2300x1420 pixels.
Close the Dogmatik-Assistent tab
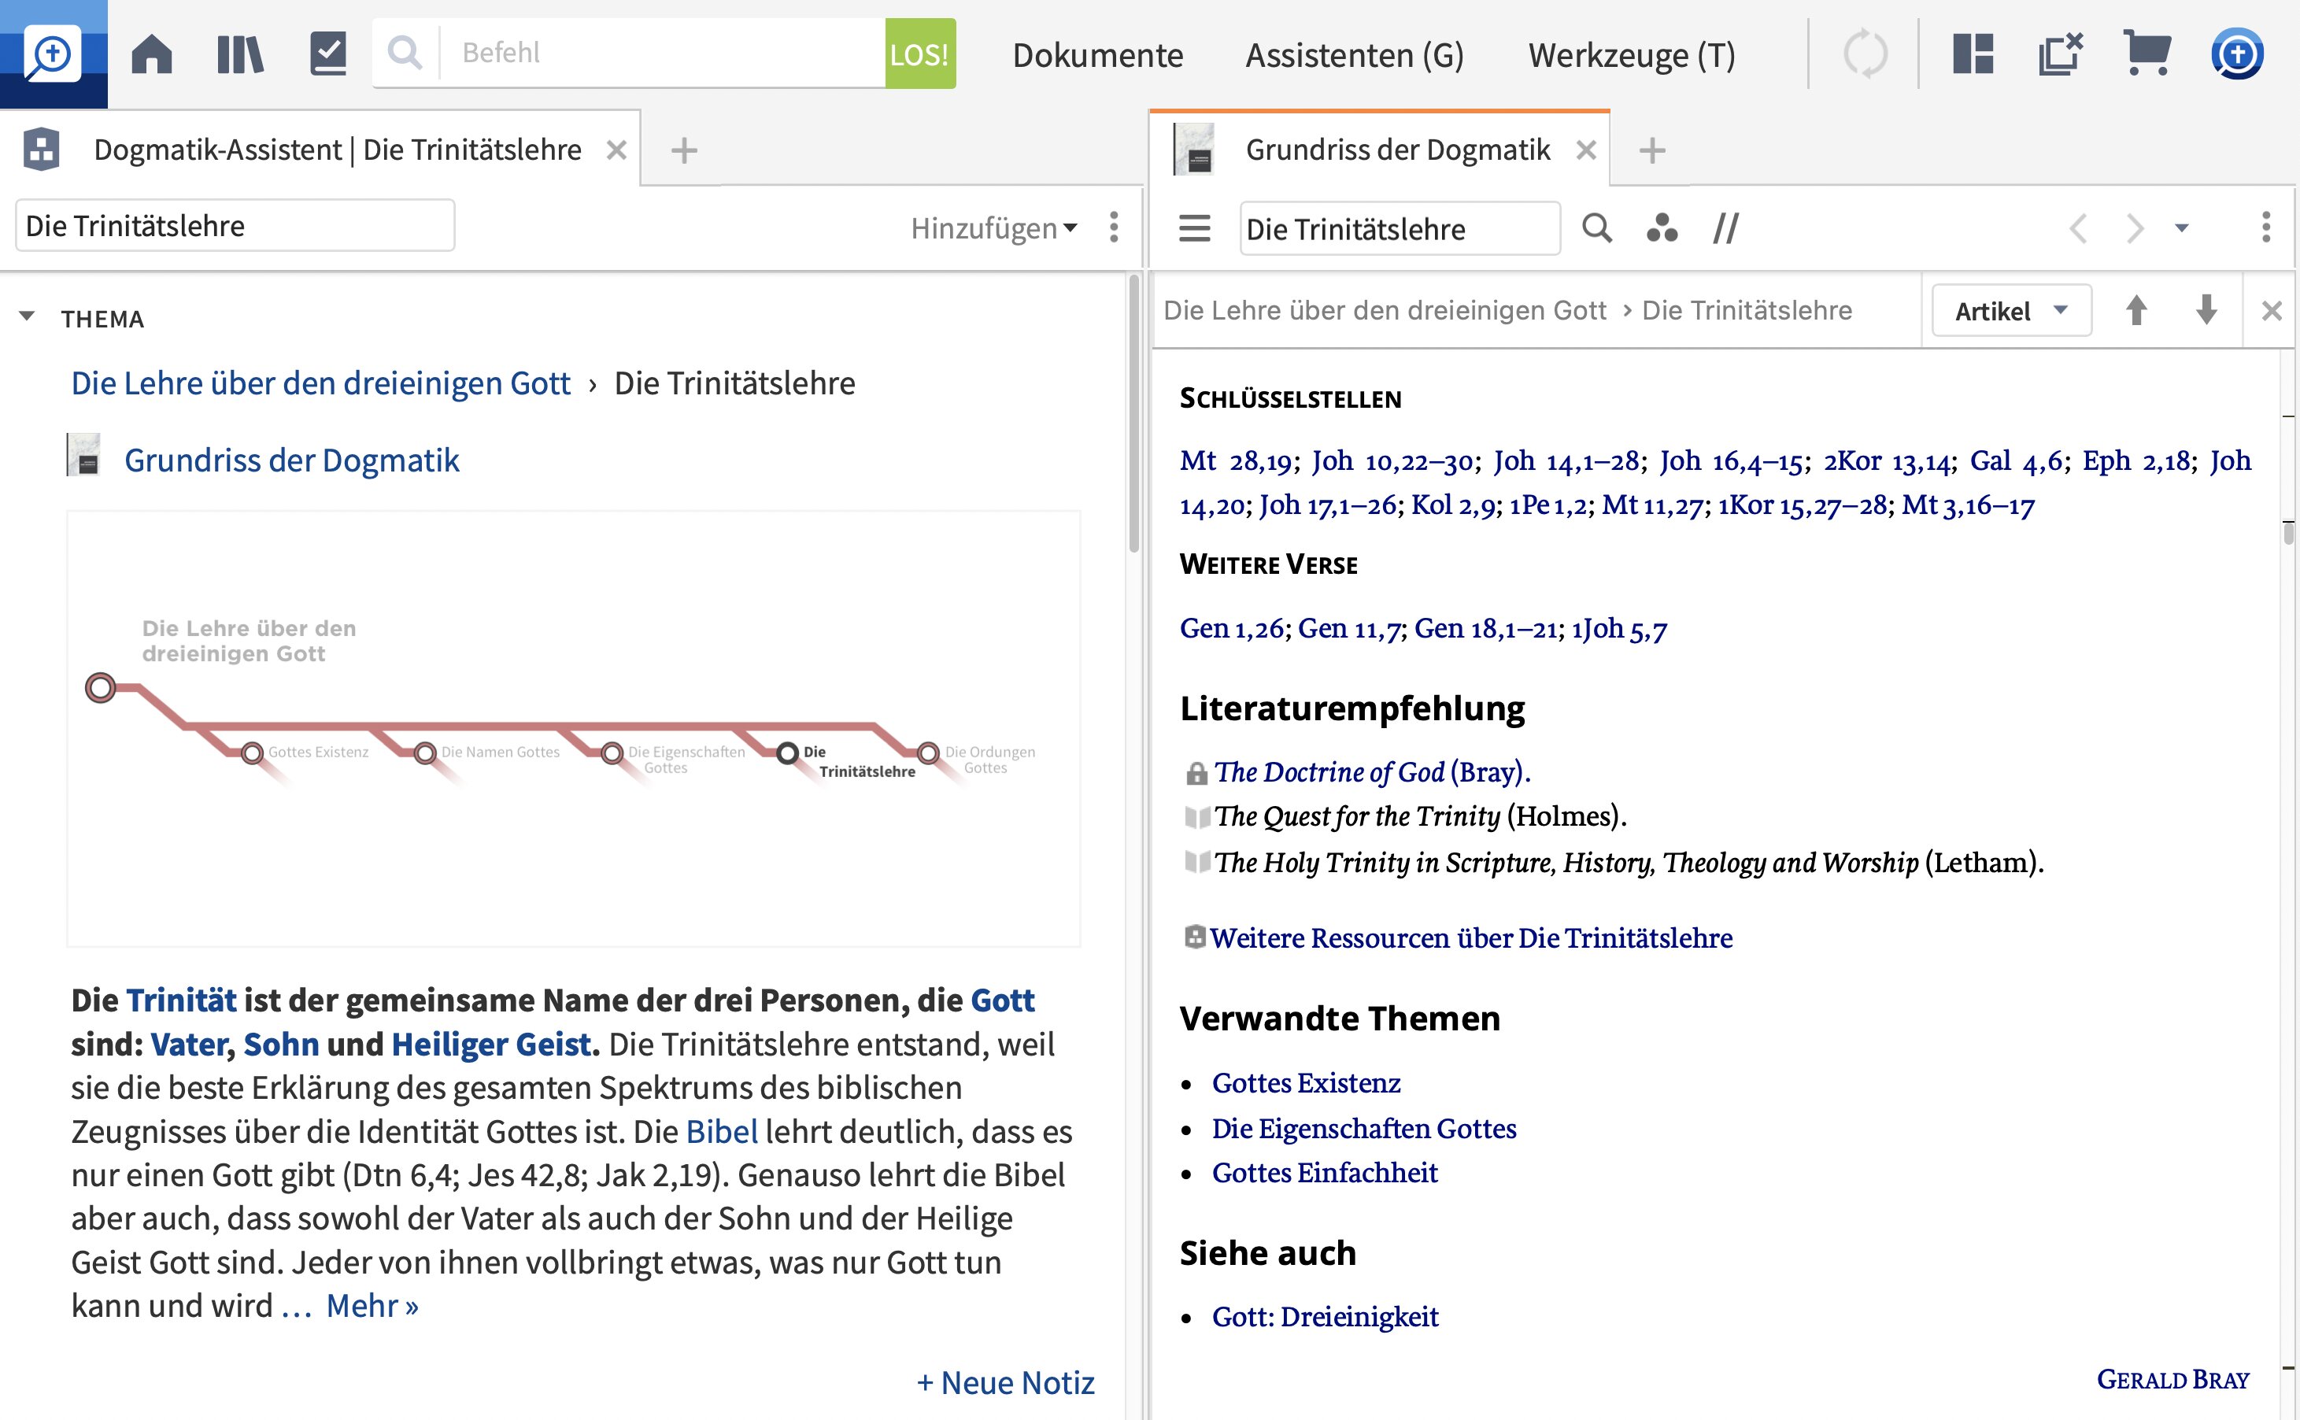[616, 150]
